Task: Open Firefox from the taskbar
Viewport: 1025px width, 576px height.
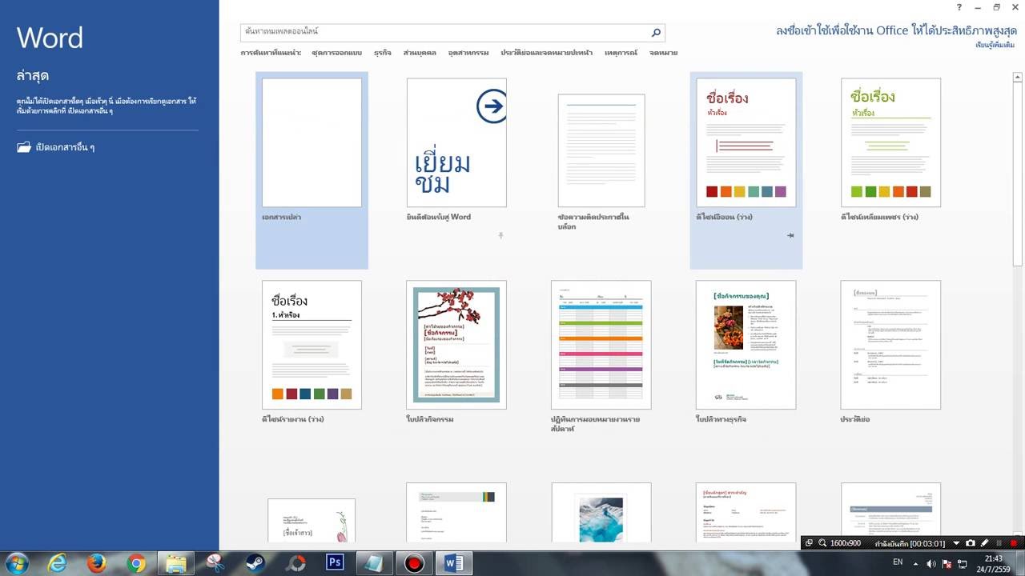Action: [97, 563]
